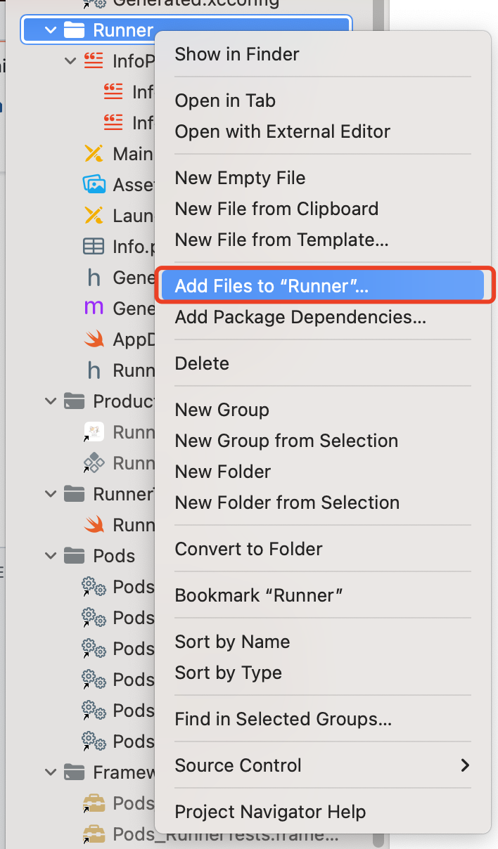This screenshot has height=849, width=498.
Task: Collapse the InfoPlist strings disclosure chevron
Action: coord(70,61)
